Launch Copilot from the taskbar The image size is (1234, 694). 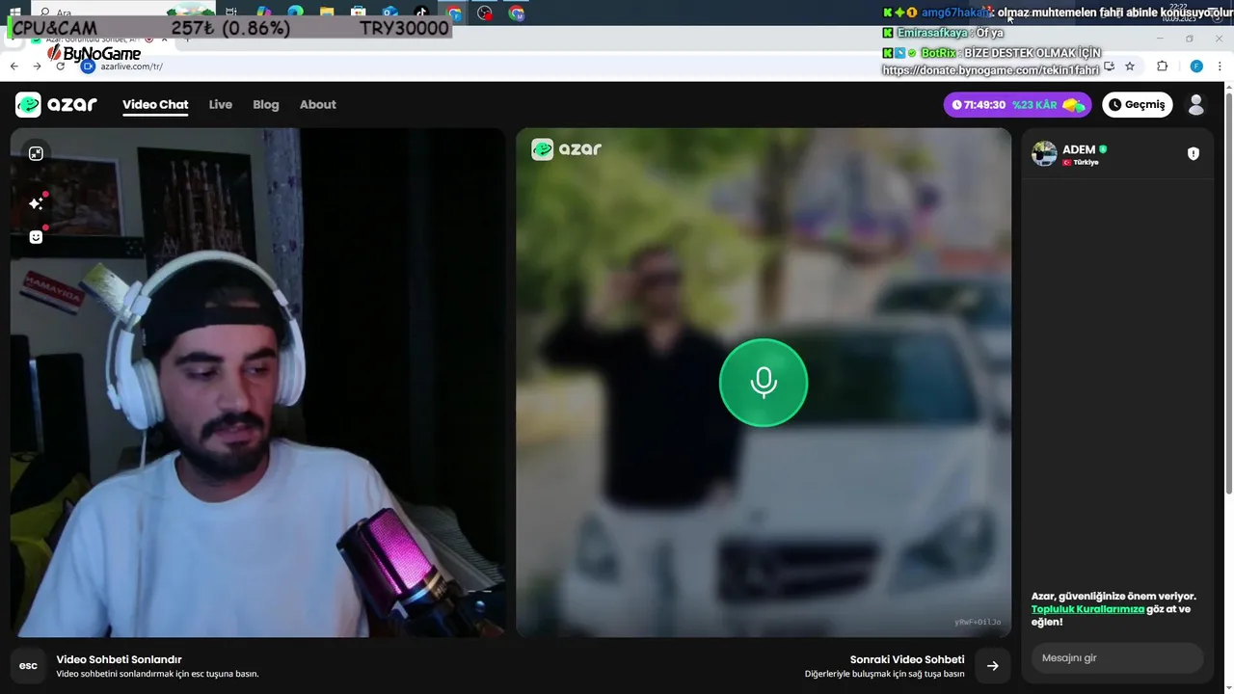263,13
